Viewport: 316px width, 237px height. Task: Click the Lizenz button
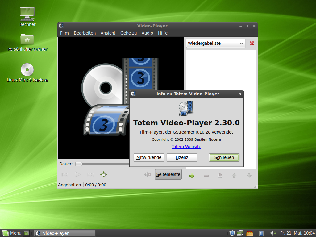182,157
